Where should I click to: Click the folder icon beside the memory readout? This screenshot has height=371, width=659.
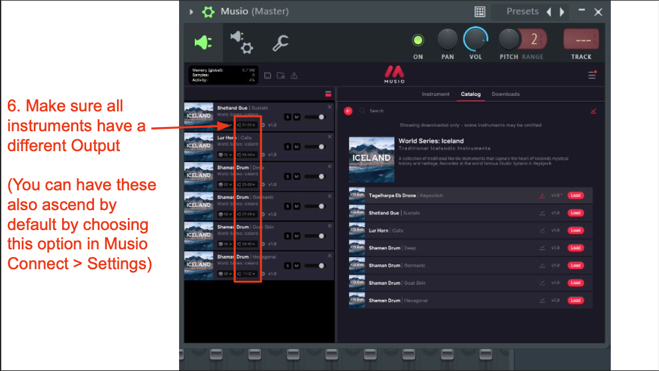280,75
